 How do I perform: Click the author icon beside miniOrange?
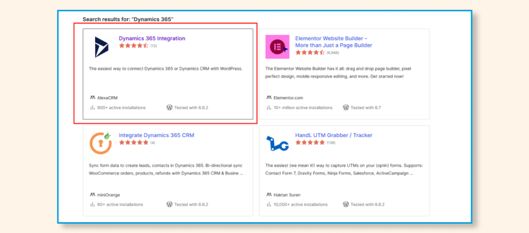(x=92, y=195)
